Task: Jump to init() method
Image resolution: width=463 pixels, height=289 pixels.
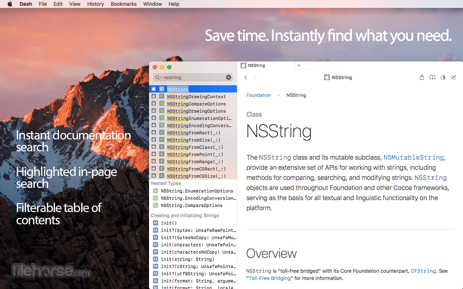Action: pyautogui.click(x=193, y=223)
